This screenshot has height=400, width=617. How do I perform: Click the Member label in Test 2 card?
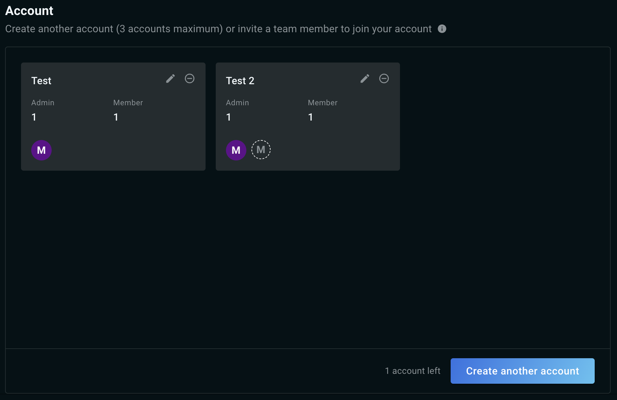point(323,103)
